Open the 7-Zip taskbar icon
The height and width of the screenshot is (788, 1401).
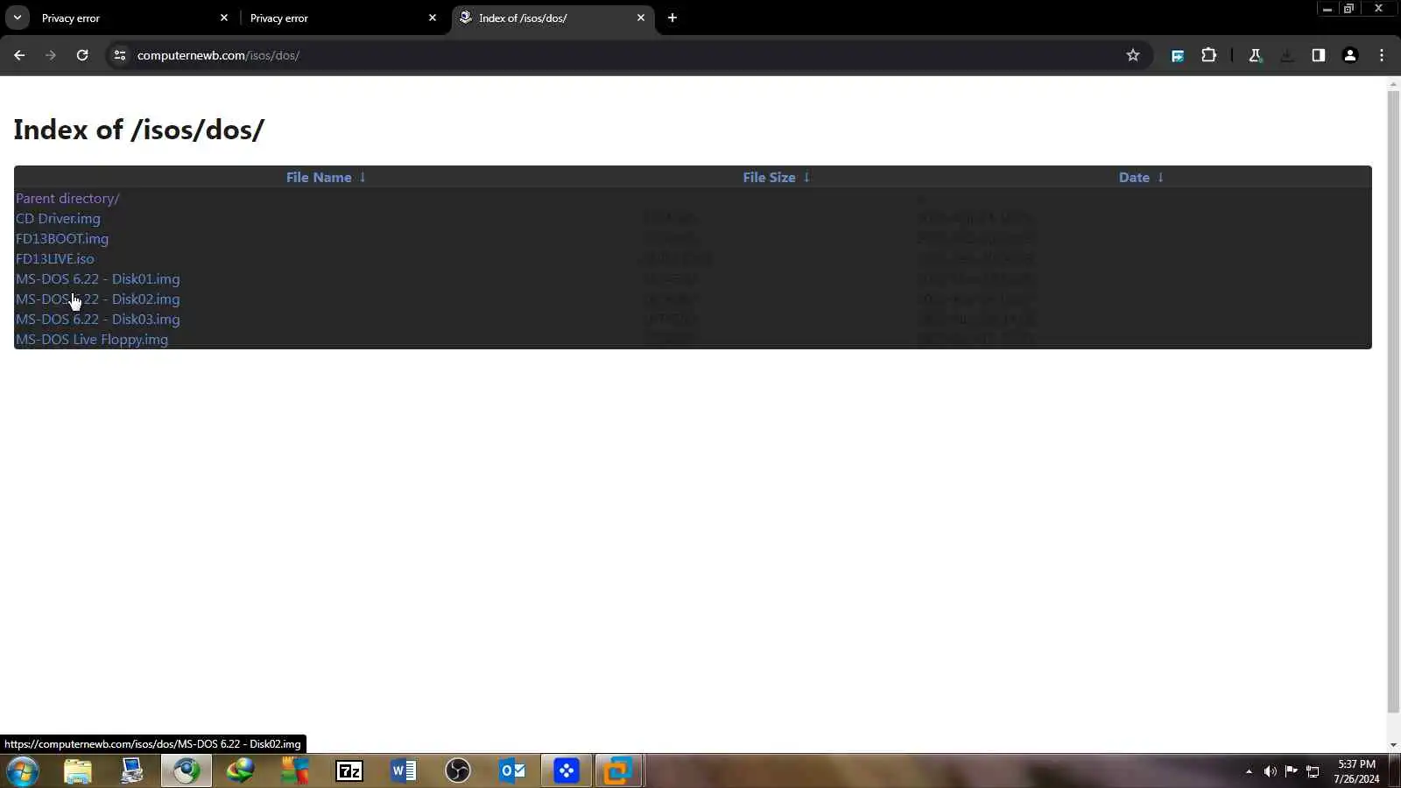[349, 771]
